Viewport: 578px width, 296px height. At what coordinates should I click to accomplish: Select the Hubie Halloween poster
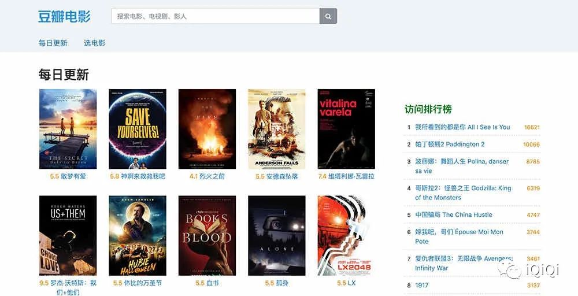138,235
